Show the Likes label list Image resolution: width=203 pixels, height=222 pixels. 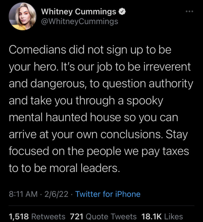[174, 217]
